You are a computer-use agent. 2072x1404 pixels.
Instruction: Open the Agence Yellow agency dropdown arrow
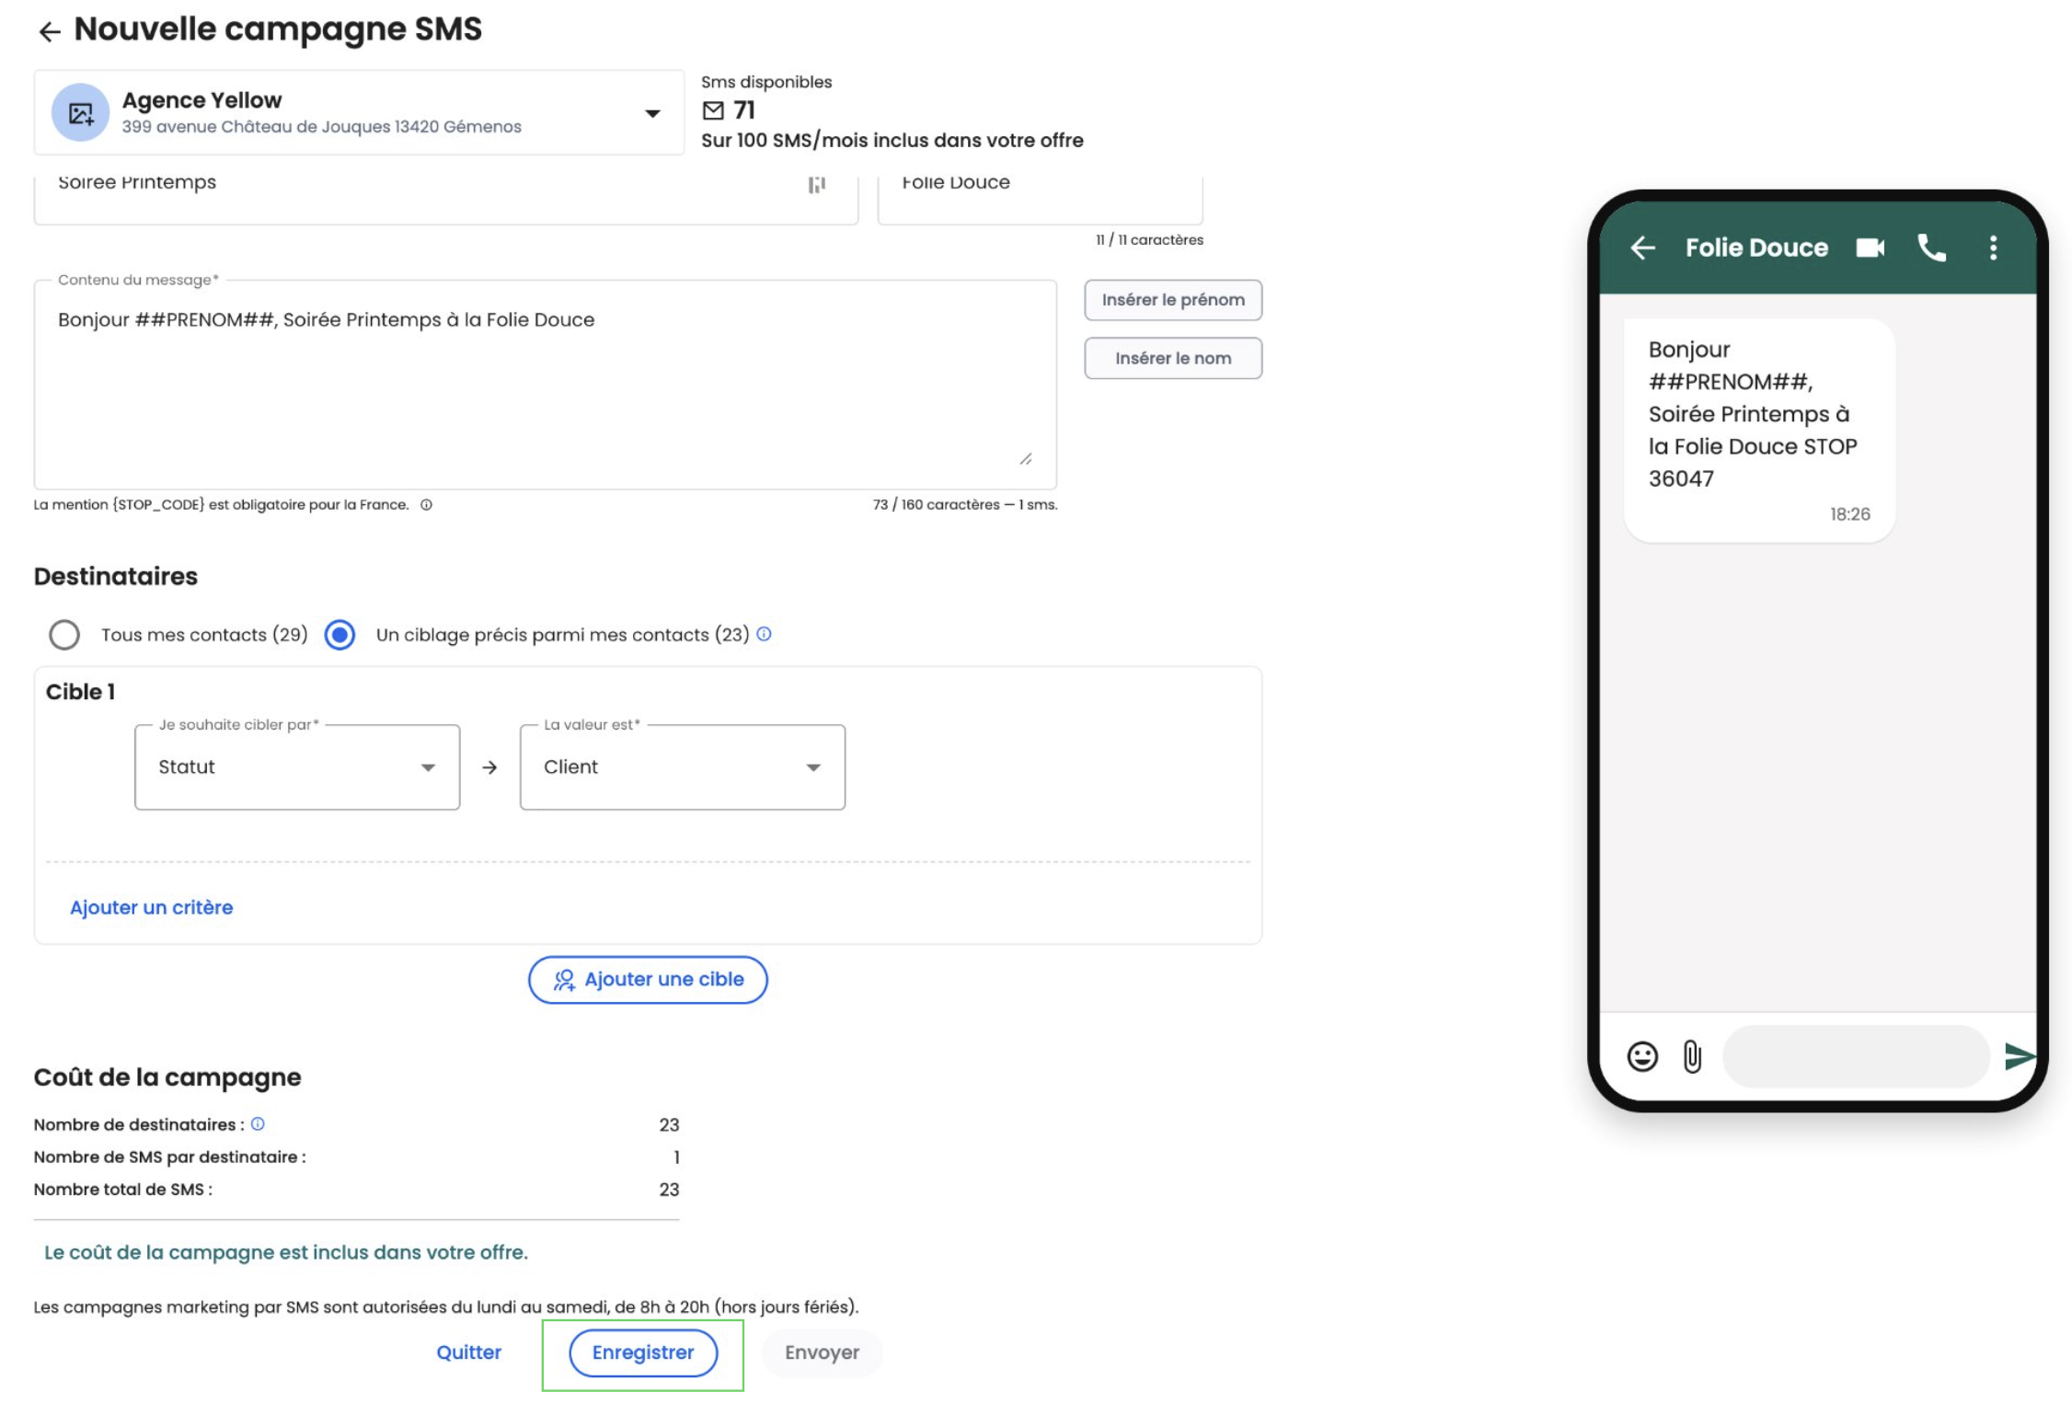[x=652, y=113]
